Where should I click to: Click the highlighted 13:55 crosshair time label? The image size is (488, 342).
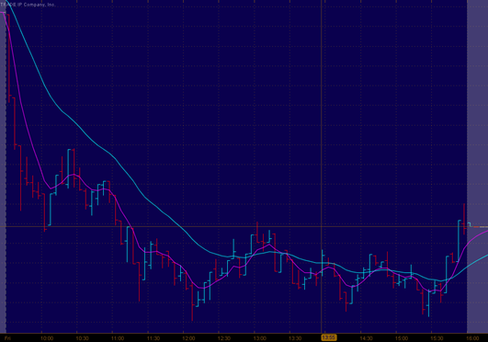tap(329, 337)
